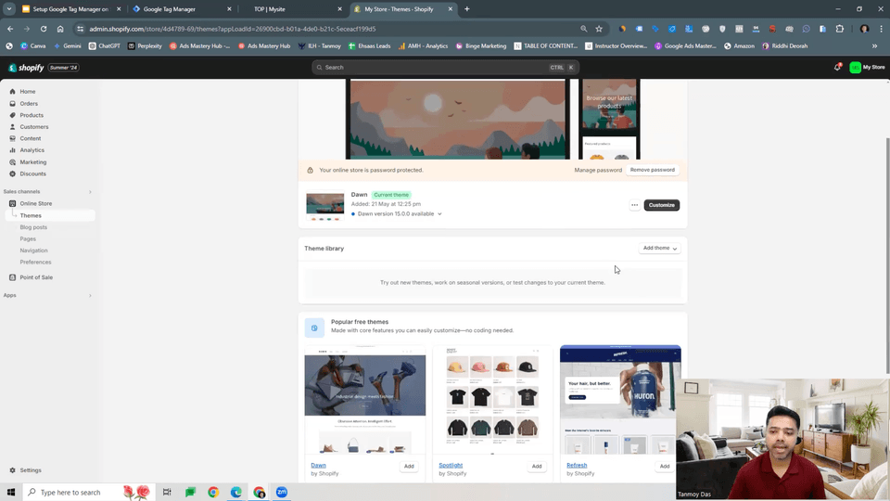Open Settings gear in sidebar
890x501 pixels.
coord(12,470)
